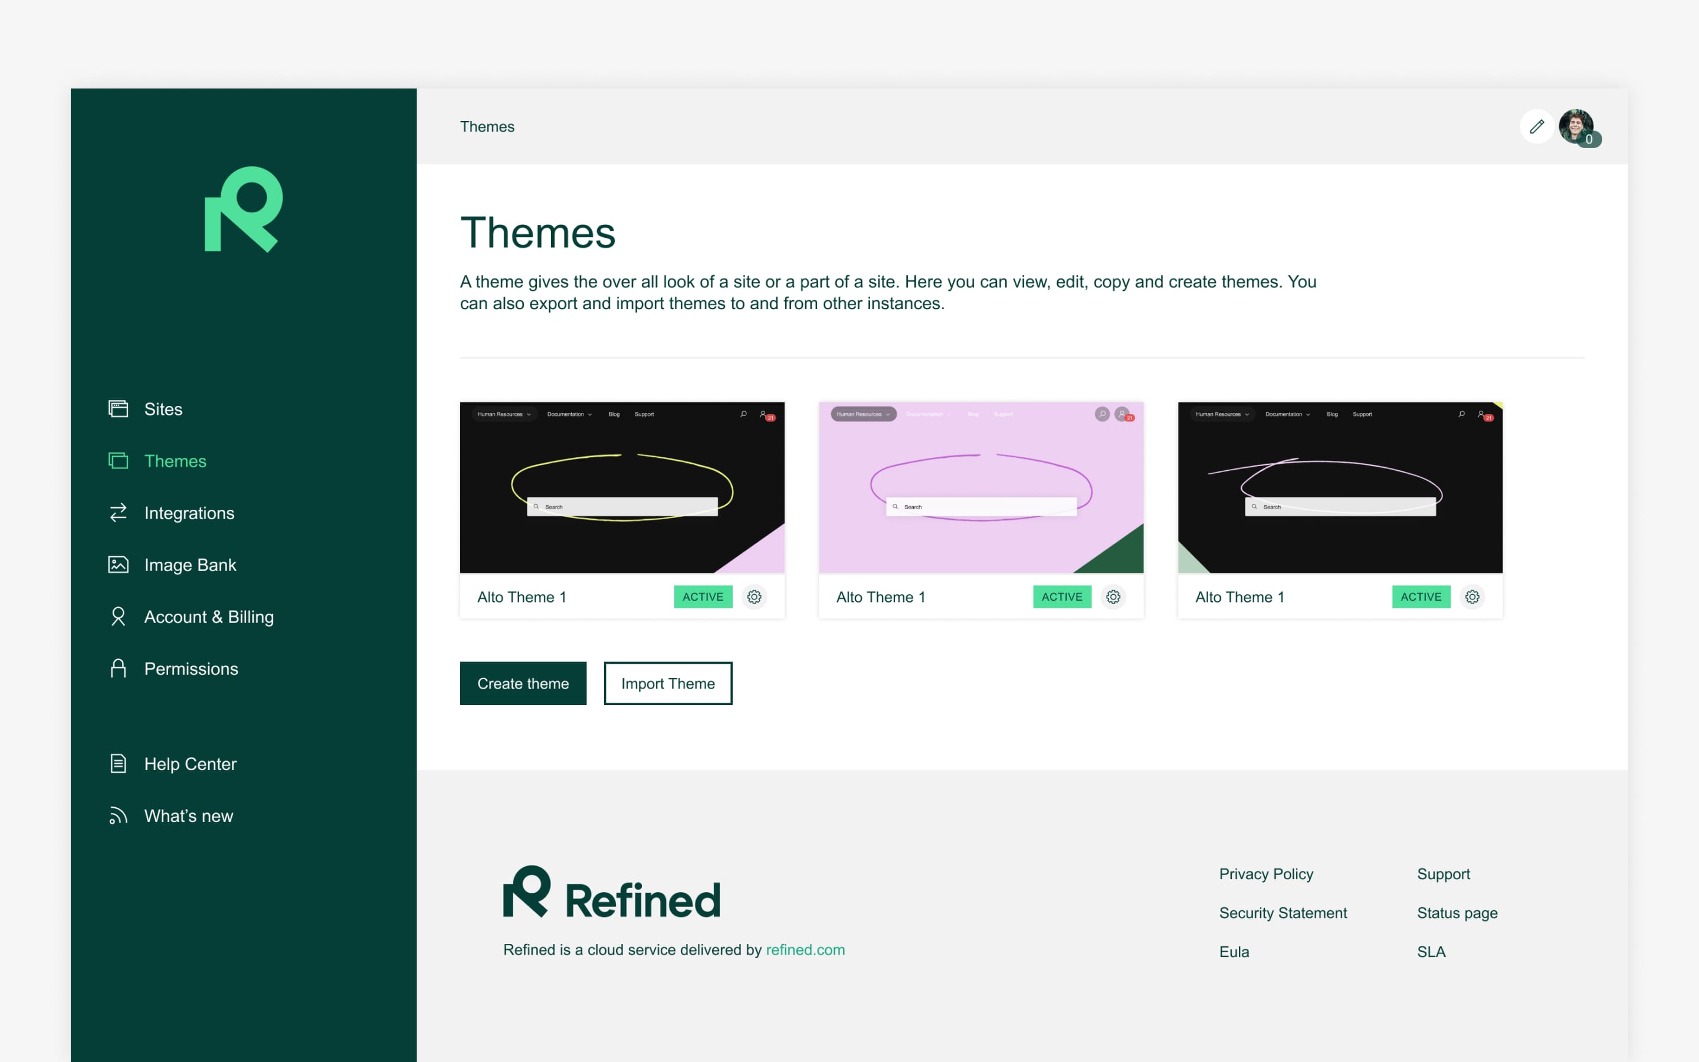Image resolution: width=1699 pixels, height=1062 pixels.
Task: Click the Permissions icon in sidebar
Action: (x=119, y=668)
